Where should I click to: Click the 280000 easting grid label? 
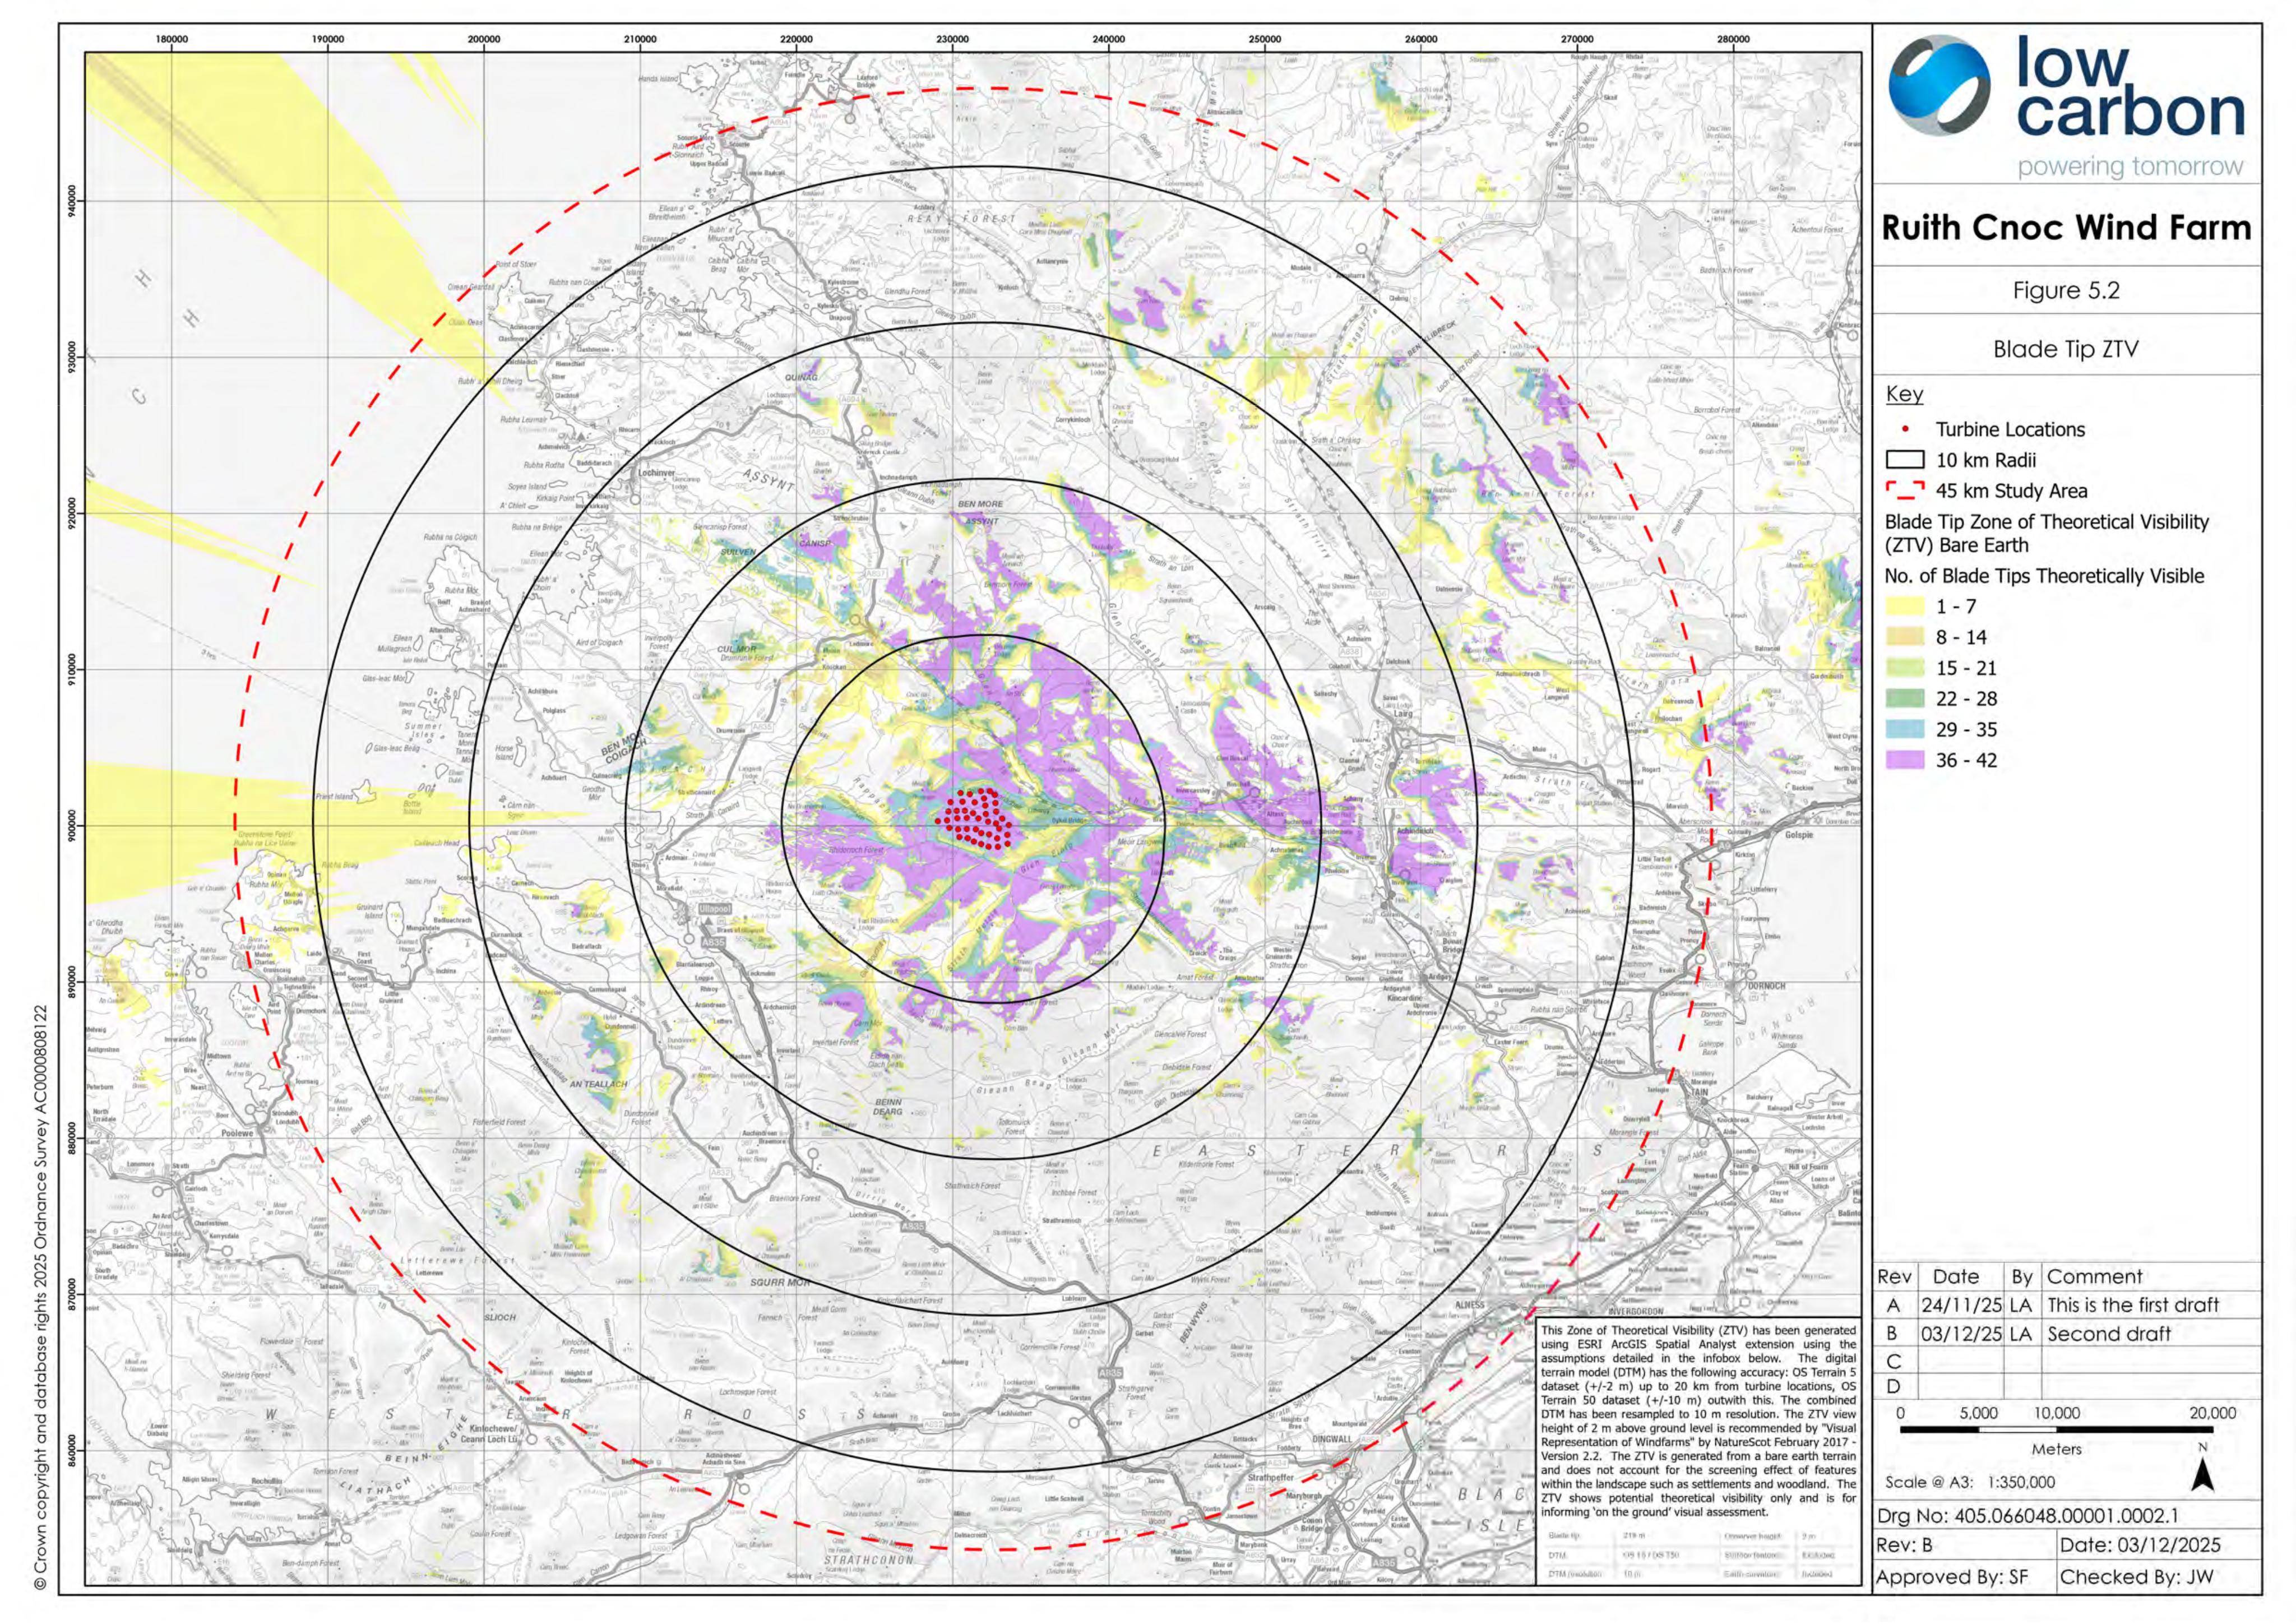[x=1733, y=39]
